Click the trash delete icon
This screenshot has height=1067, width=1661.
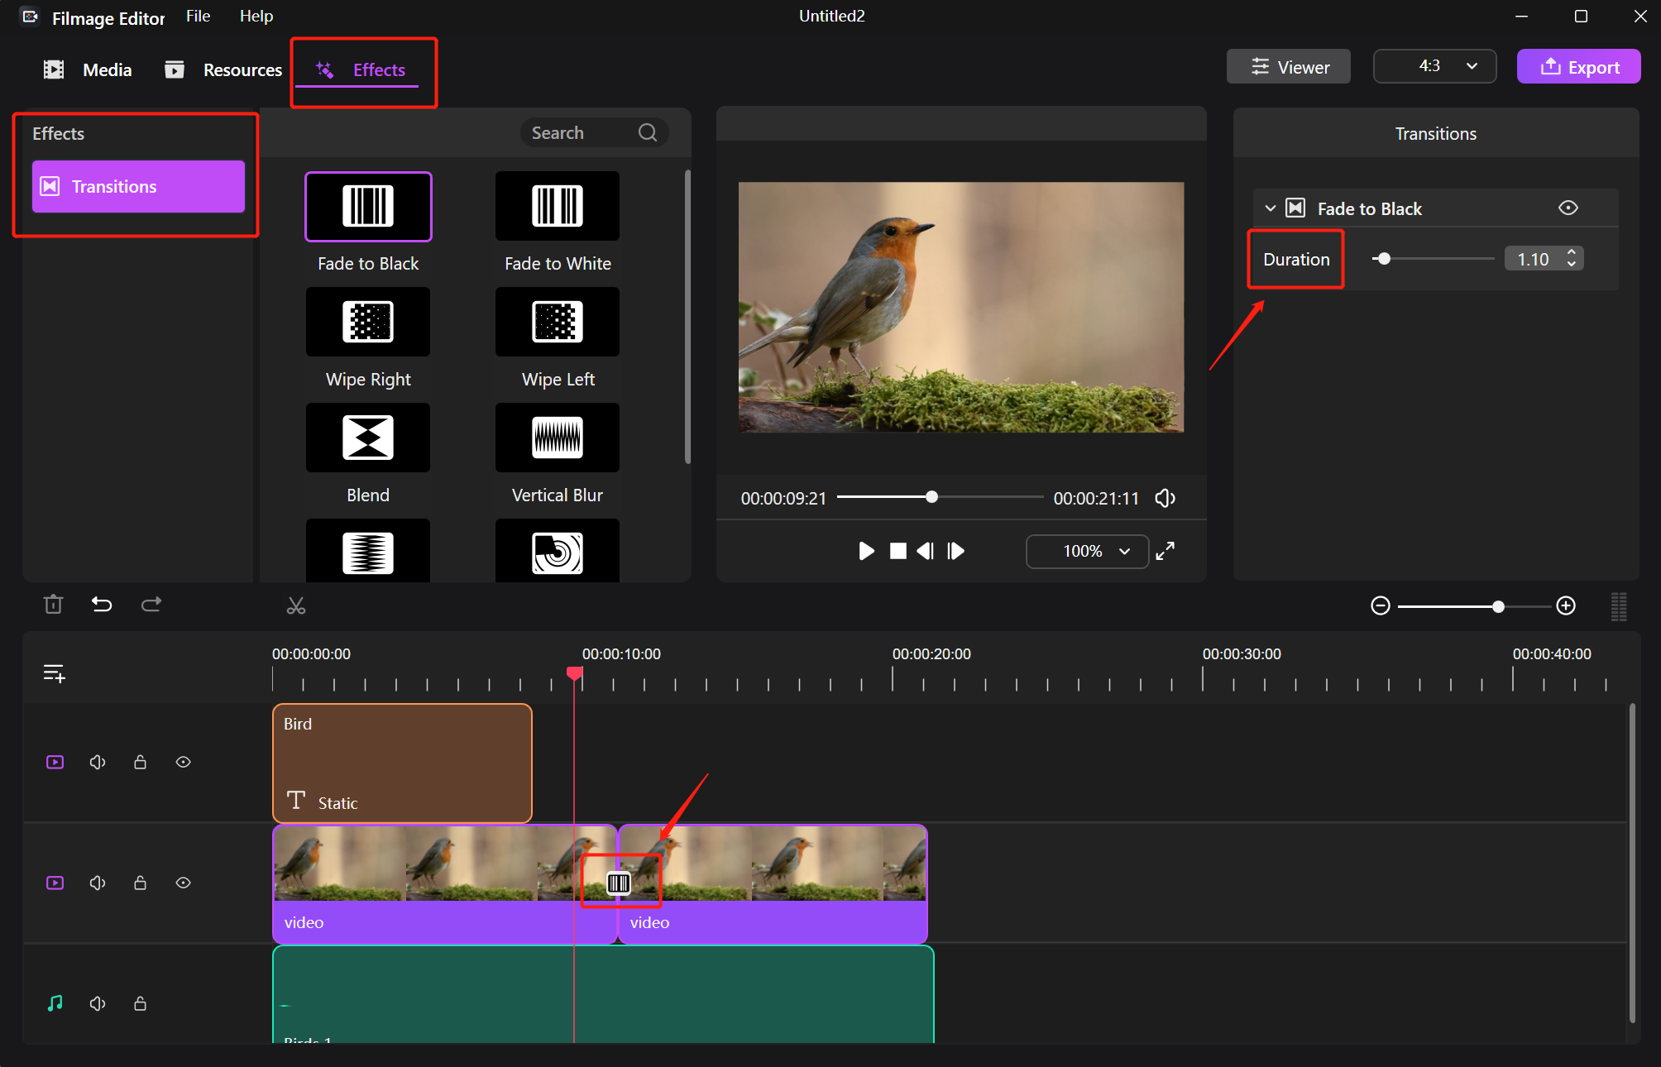[53, 605]
